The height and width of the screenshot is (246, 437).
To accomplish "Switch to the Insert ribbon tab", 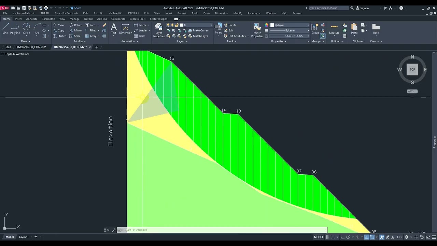I will point(18,19).
